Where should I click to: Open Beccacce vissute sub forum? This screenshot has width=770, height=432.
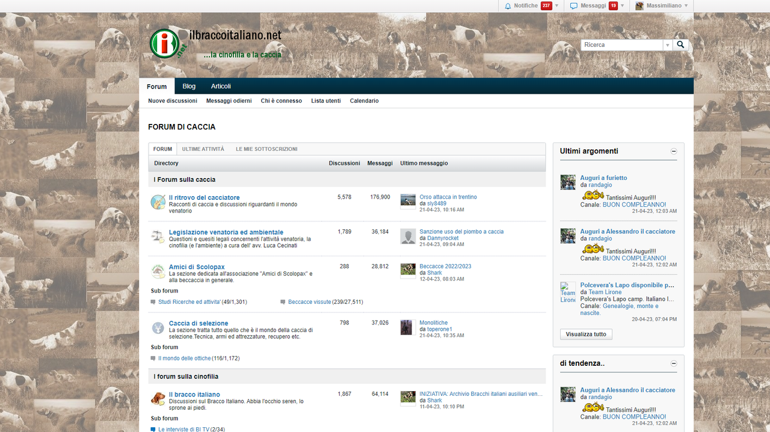point(310,302)
